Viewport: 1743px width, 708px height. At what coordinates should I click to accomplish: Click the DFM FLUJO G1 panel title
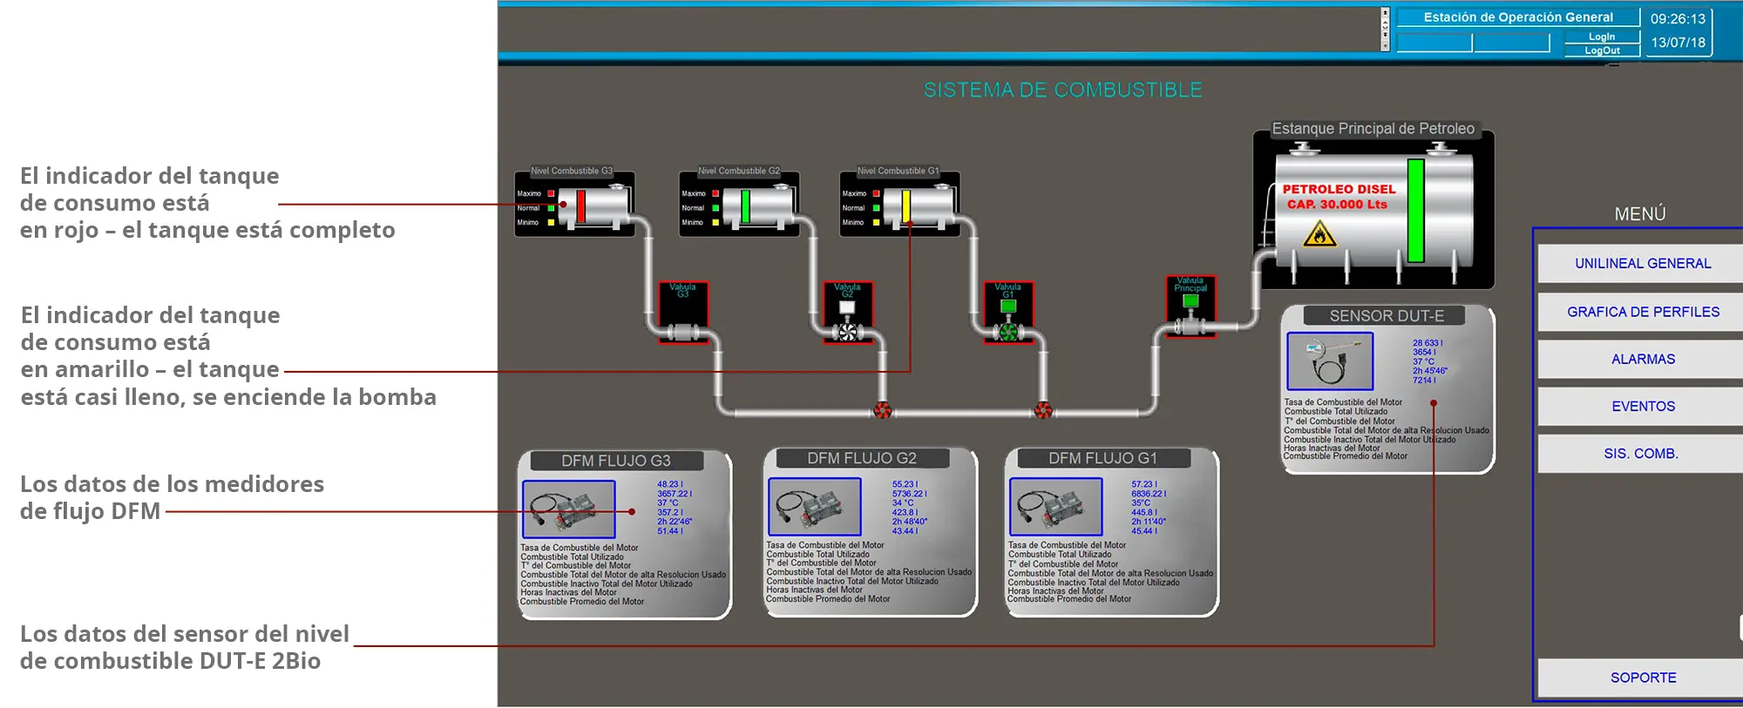[1102, 458]
